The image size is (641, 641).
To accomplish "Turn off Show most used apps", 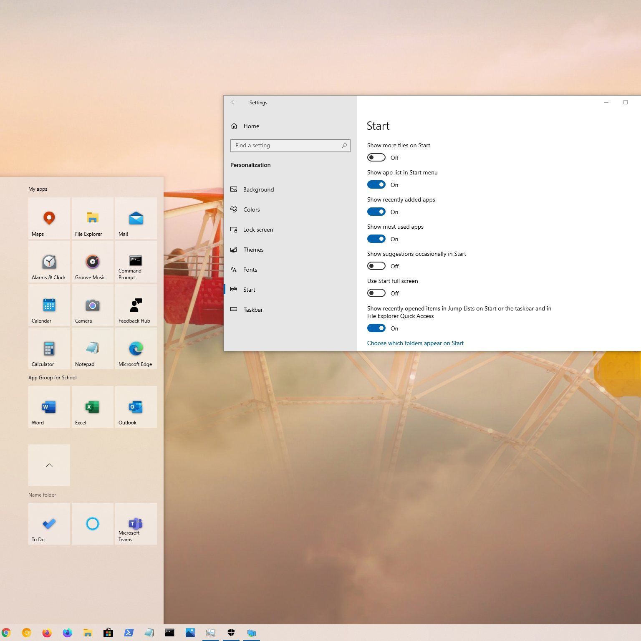I will pos(376,239).
